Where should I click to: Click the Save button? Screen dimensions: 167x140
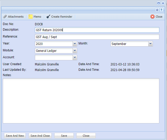click(x=64, y=136)
